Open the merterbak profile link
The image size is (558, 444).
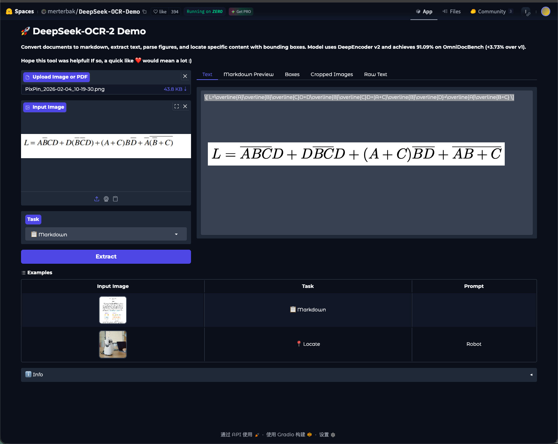tap(61, 12)
